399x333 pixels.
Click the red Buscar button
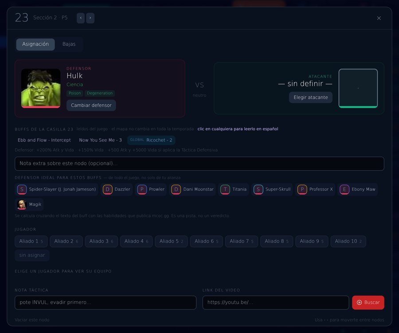368,302
